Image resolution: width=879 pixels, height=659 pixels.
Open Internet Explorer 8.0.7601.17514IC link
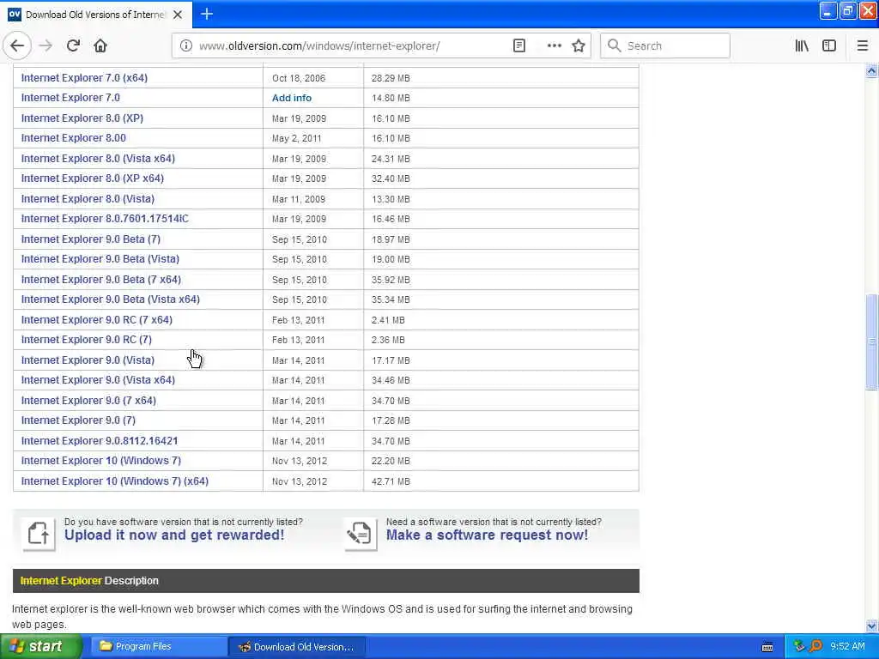coord(105,219)
